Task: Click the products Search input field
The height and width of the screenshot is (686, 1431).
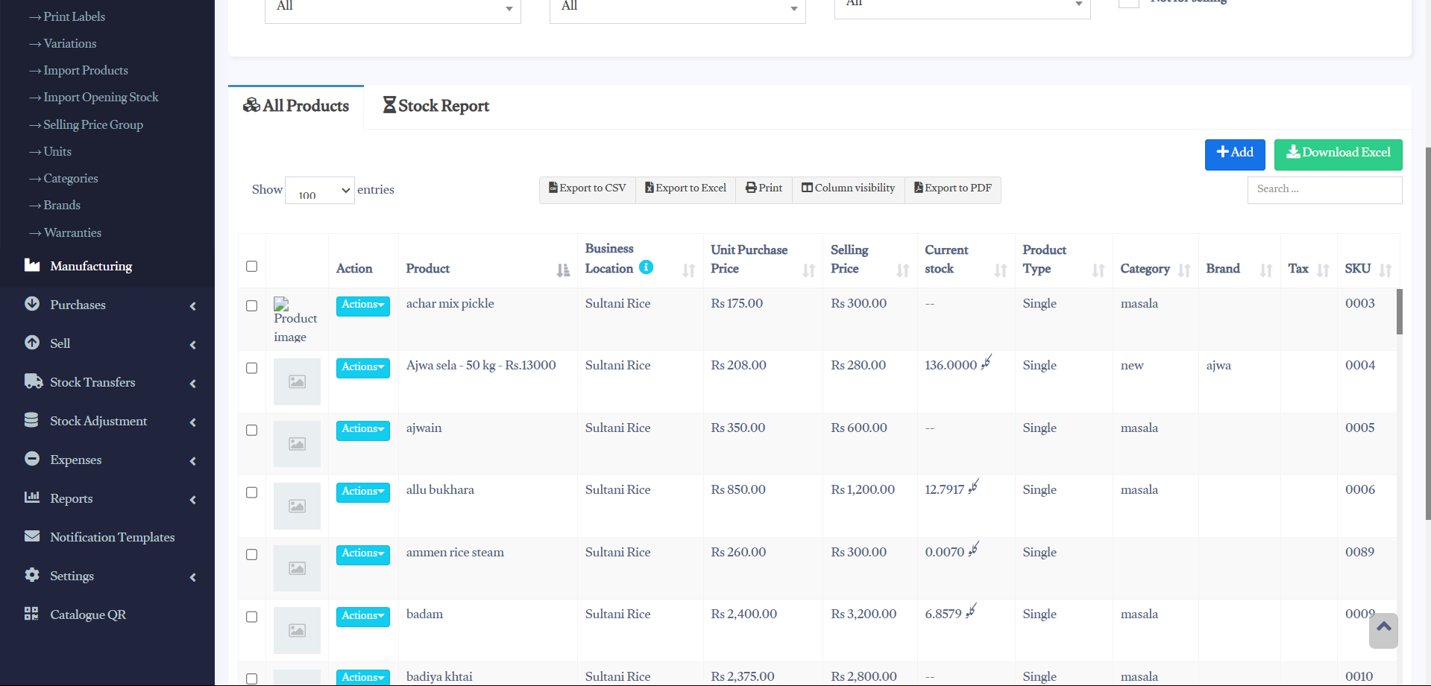Action: coord(1324,190)
